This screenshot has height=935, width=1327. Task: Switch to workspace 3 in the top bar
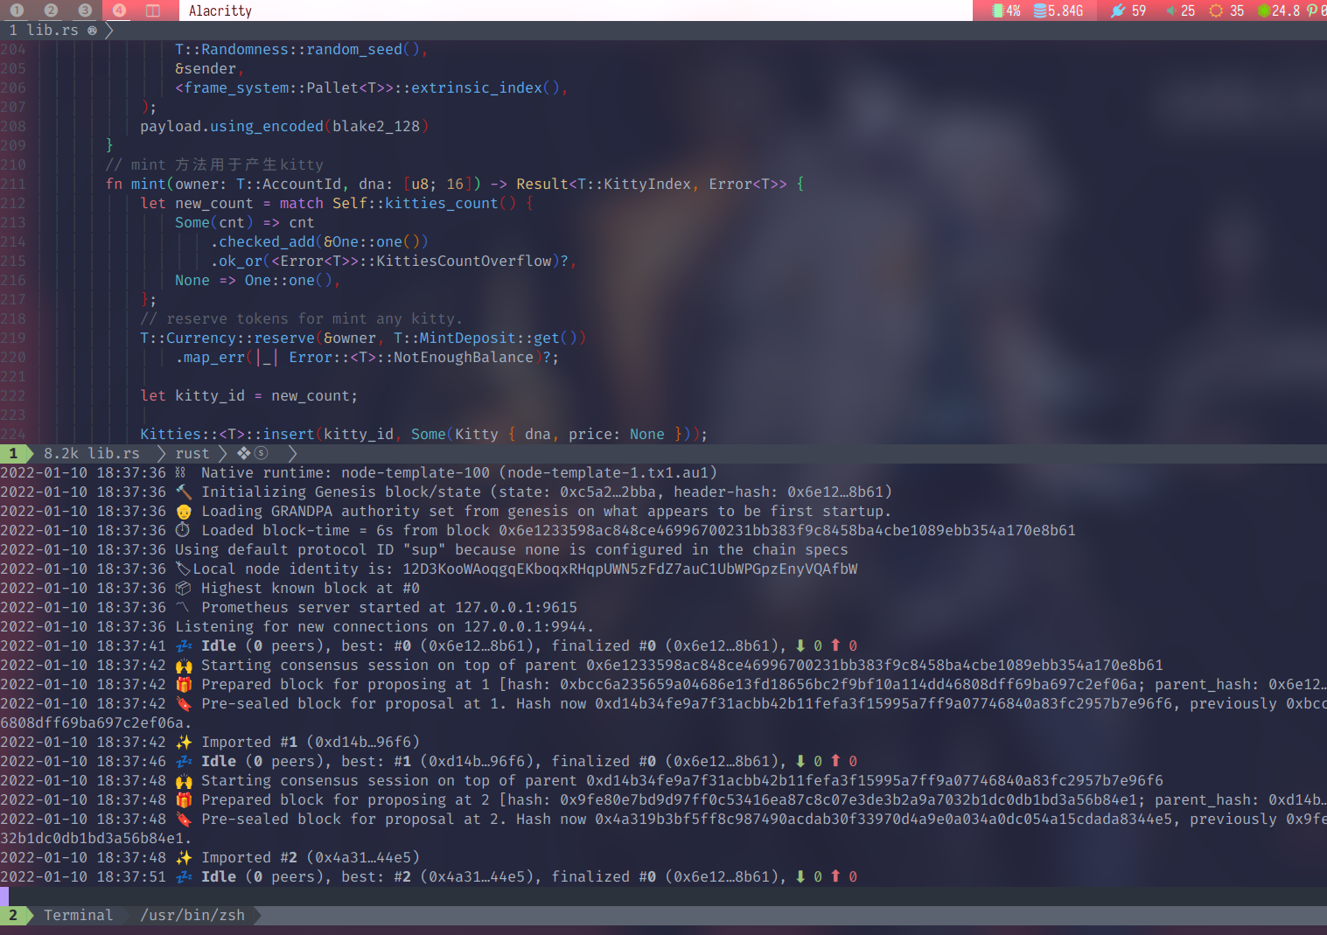click(85, 10)
